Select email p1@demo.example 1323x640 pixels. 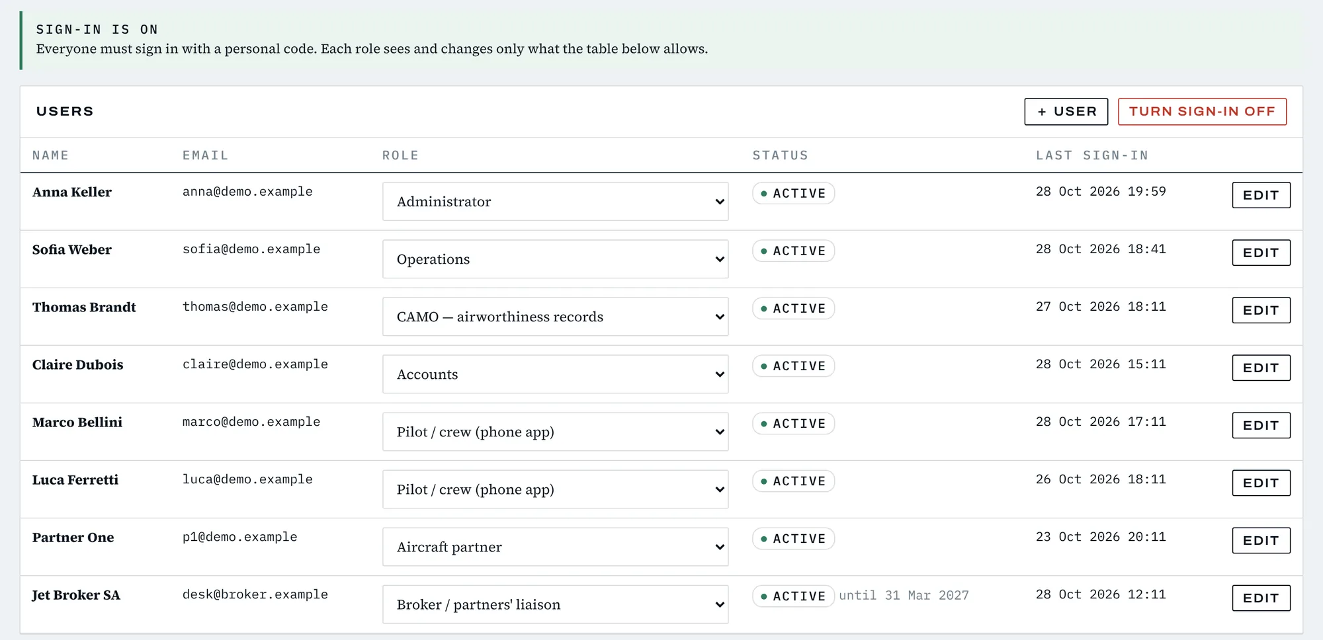240,537
